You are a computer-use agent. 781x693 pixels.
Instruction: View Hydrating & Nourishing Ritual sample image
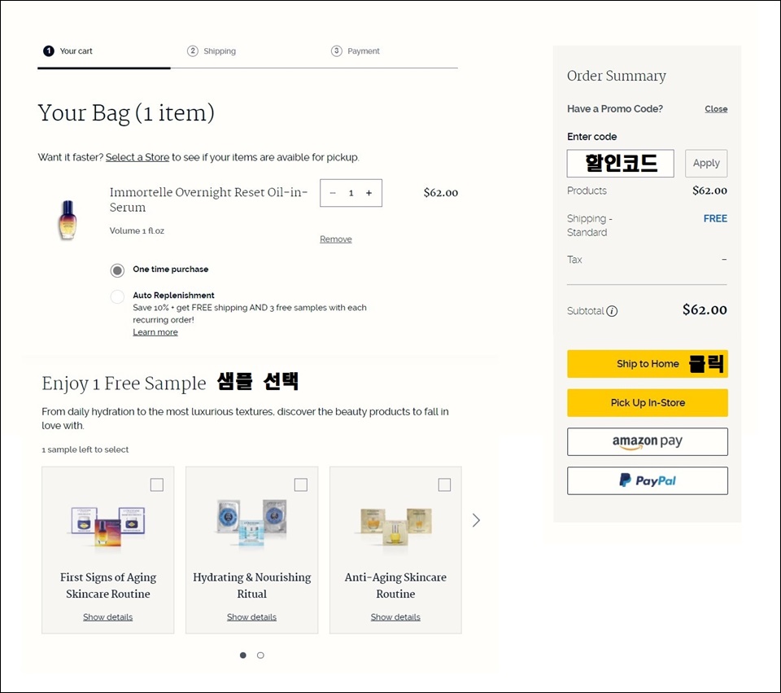tap(252, 523)
